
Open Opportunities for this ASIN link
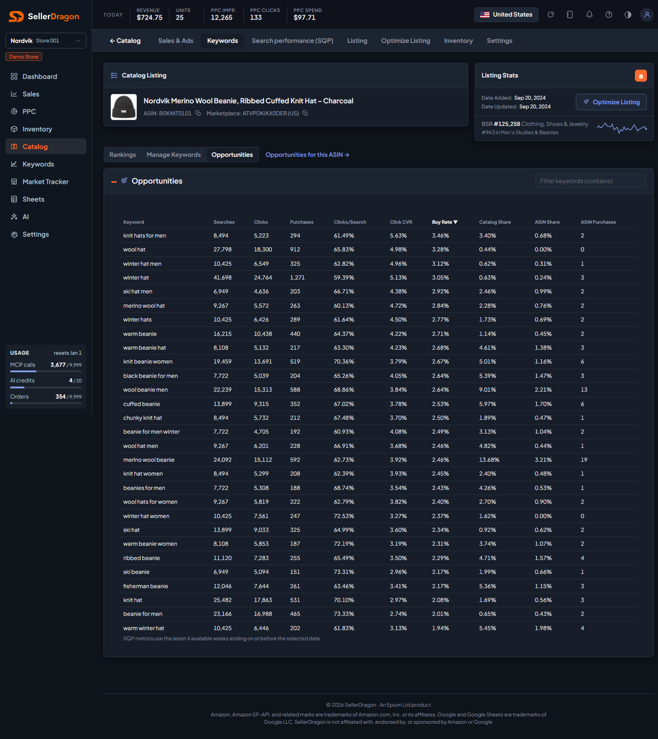point(307,155)
